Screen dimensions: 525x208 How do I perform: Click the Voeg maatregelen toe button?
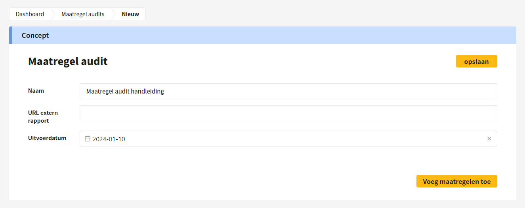[x=456, y=181]
